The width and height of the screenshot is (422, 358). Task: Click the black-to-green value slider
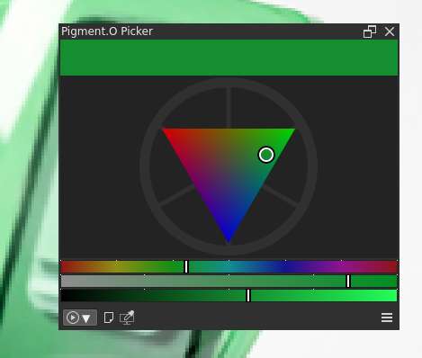click(229, 296)
